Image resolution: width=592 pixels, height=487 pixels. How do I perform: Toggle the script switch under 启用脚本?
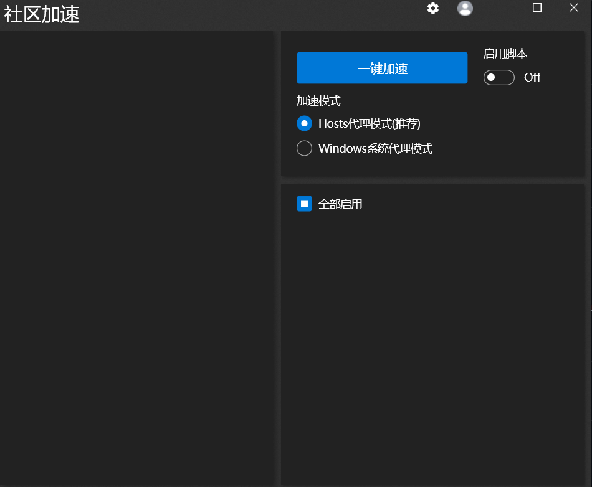499,77
